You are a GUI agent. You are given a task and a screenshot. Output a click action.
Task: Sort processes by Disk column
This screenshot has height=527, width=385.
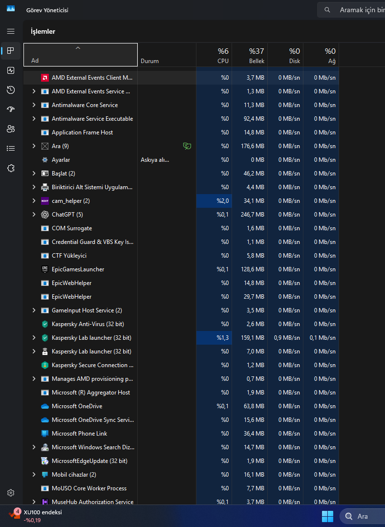click(285, 55)
